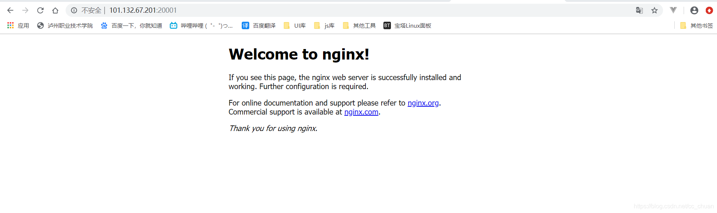The height and width of the screenshot is (213, 717).
Task: Open 百度一下，你就知道 bookmark
Action: (132, 25)
